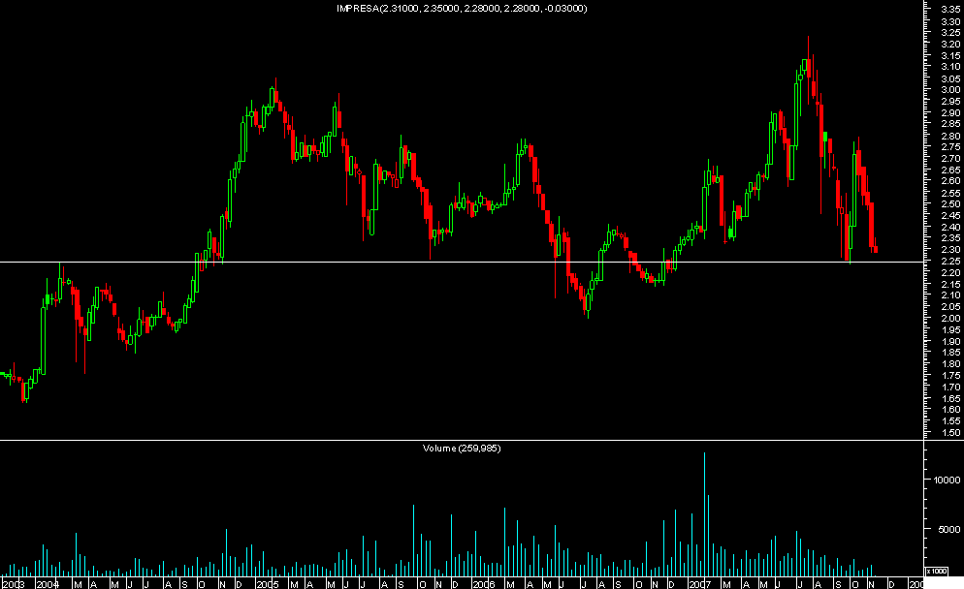Click the 5000 volume axis label
964x589 pixels.
(x=949, y=529)
